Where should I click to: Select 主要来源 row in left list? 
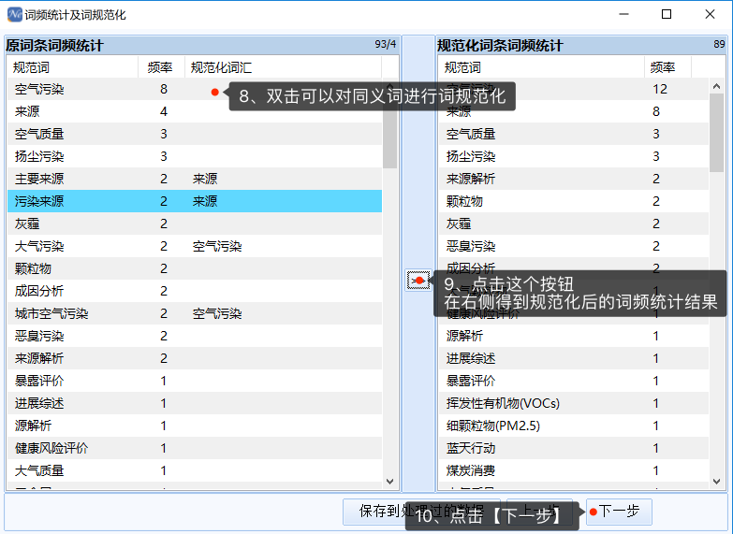coord(195,179)
